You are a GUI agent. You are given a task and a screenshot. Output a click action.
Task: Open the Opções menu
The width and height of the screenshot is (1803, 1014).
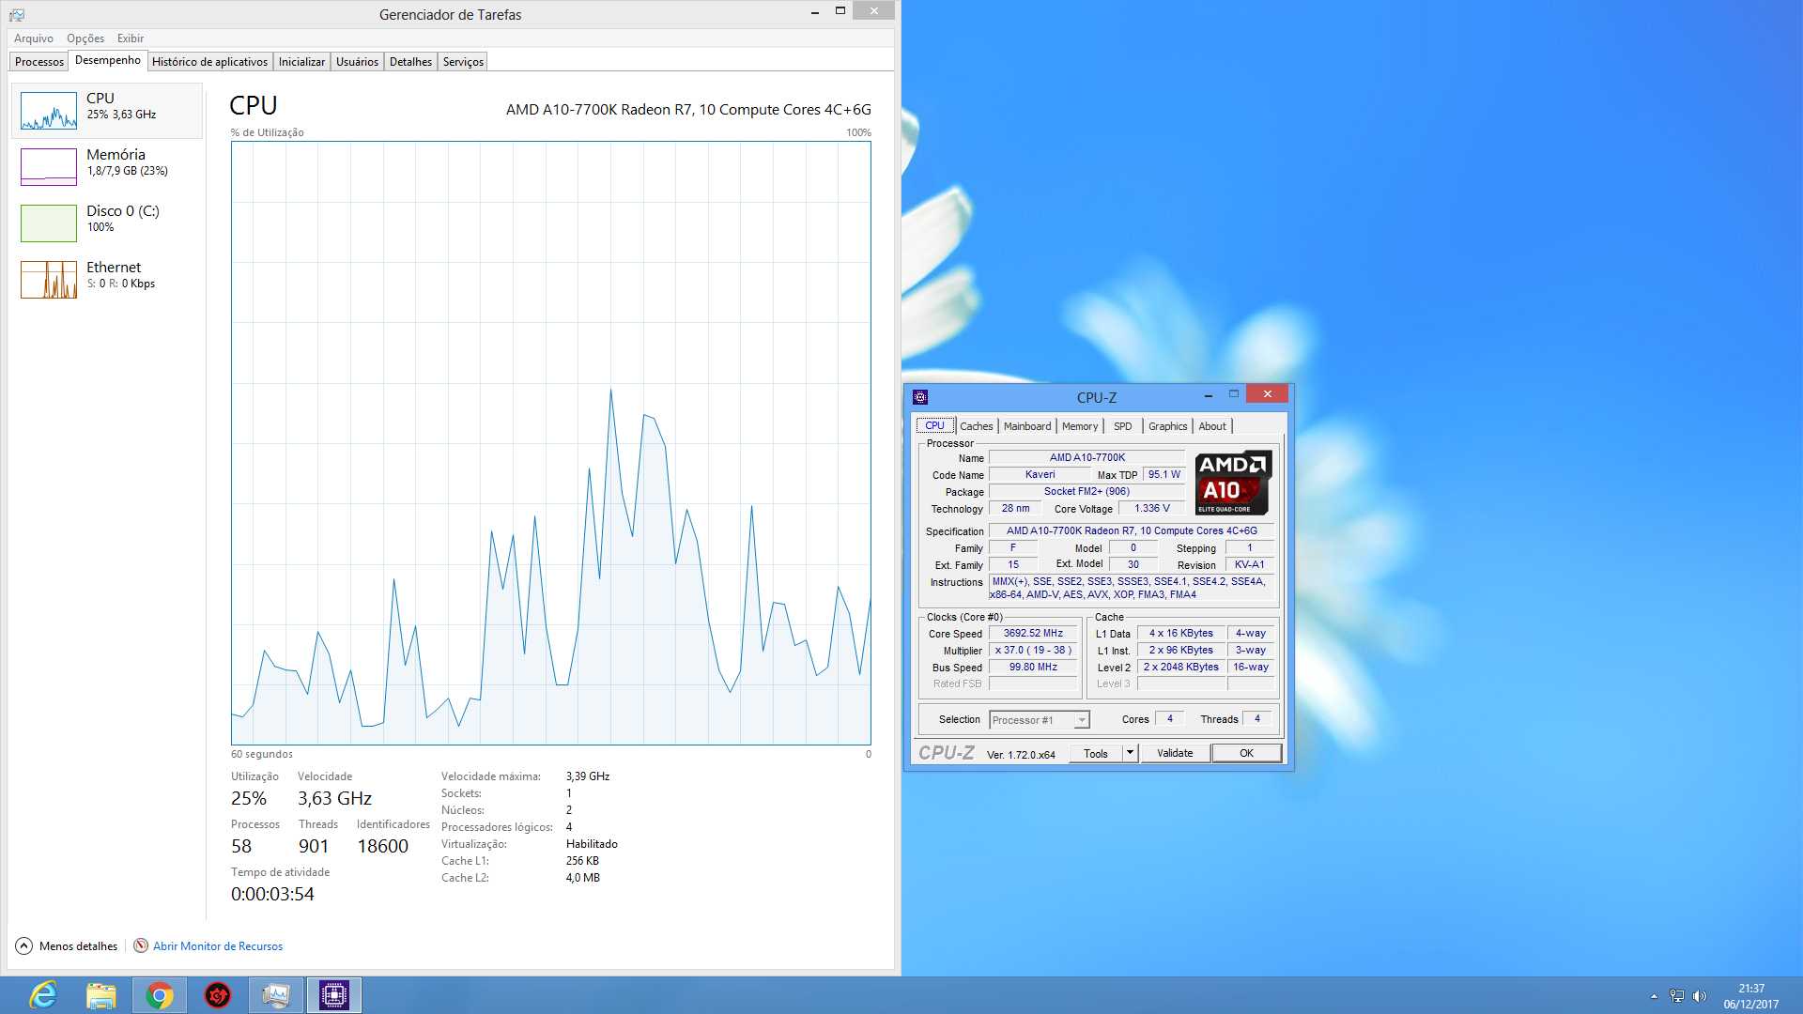pos(85,38)
